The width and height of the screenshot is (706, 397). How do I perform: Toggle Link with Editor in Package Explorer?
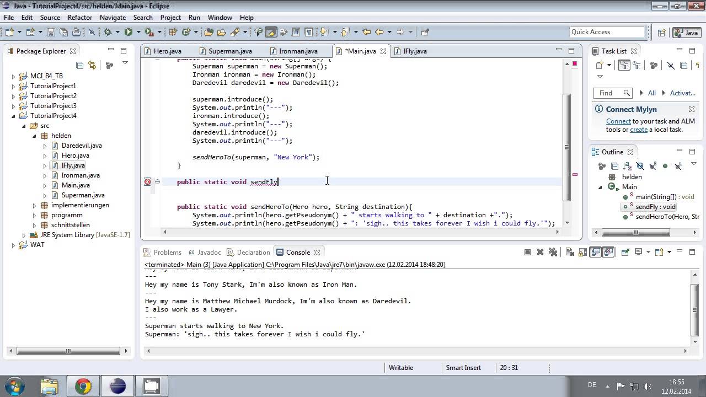coord(92,65)
